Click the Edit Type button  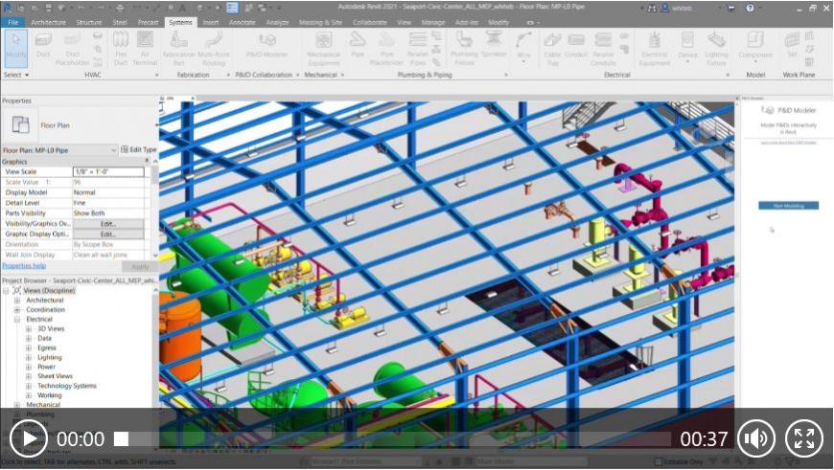coord(139,149)
